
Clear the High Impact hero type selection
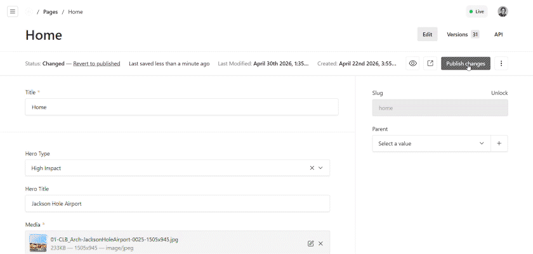tap(312, 168)
